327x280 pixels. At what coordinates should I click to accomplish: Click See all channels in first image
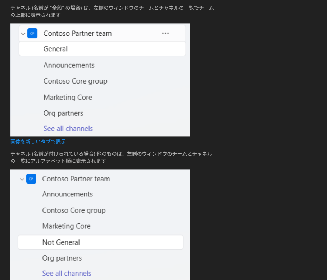tap(68, 129)
